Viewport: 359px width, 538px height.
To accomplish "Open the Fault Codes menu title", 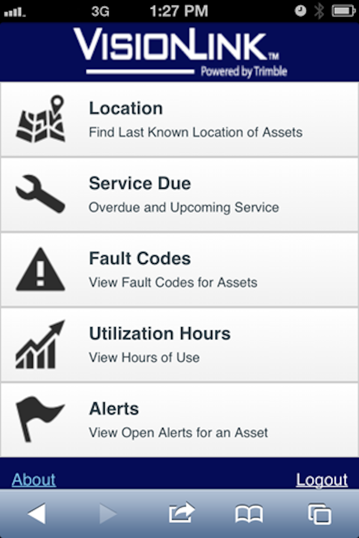I will tap(140, 258).
